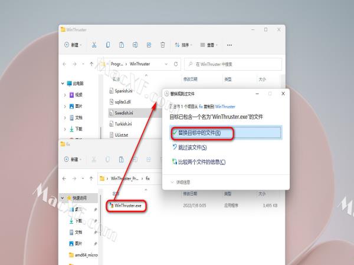Viewport: 354px width, 265px height.
Task: Select sqlite3.dll file
Action: 120,102
